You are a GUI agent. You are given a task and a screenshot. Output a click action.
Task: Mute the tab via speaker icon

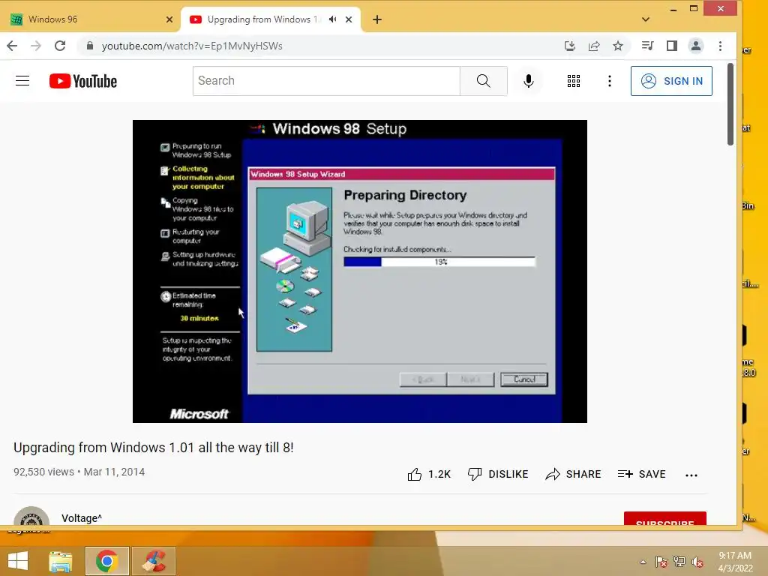pos(332,19)
